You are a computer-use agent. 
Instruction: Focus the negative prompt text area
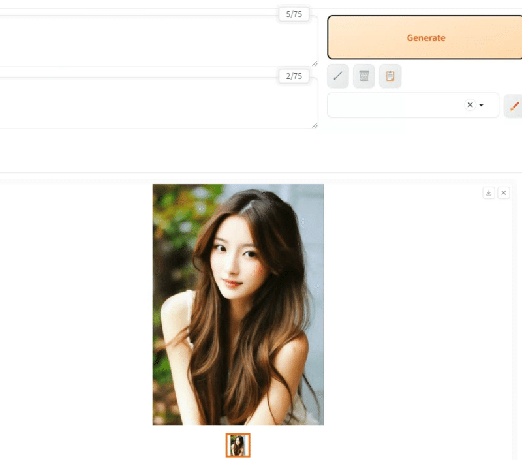pos(159,103)
